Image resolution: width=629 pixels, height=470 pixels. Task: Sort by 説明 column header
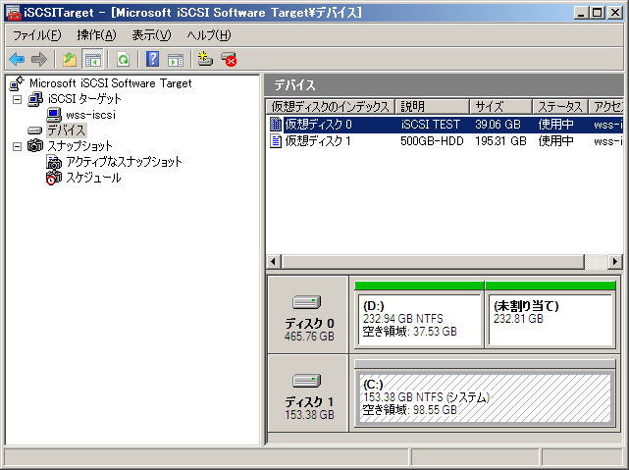tap(432, 107)
